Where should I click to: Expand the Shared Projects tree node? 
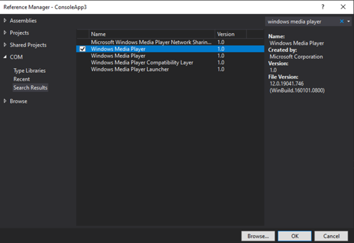(x=5, y=45)
